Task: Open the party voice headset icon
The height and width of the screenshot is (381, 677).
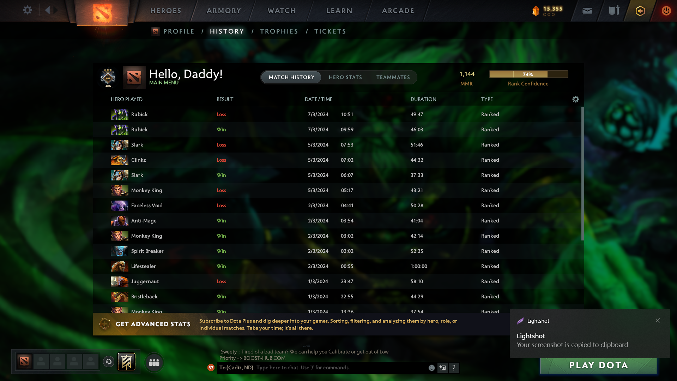Action: click(109, 362)
